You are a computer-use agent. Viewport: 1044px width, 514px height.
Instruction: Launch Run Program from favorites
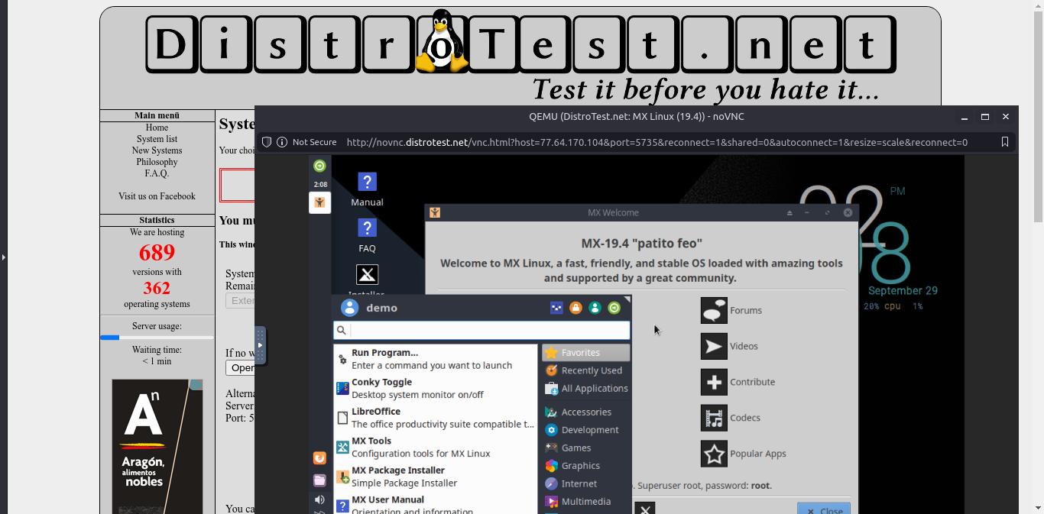(x=436, y=359)
